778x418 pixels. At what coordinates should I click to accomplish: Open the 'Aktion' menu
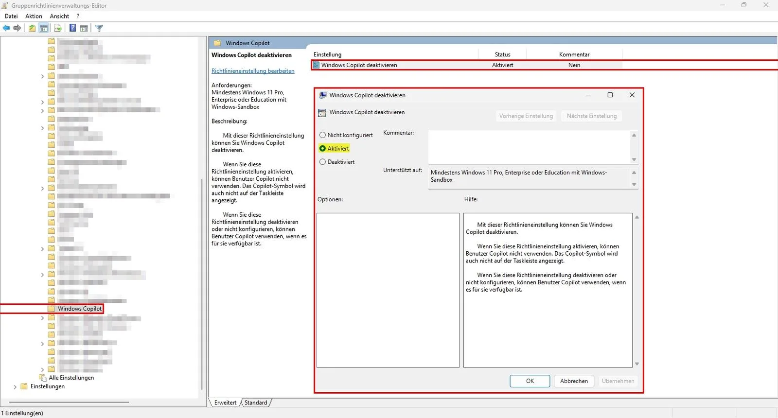coord(34,16)
